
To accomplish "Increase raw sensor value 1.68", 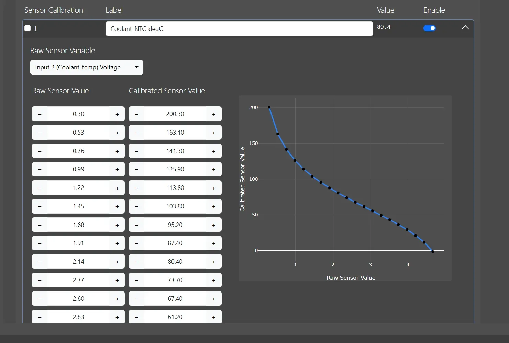I will [117, 225].
